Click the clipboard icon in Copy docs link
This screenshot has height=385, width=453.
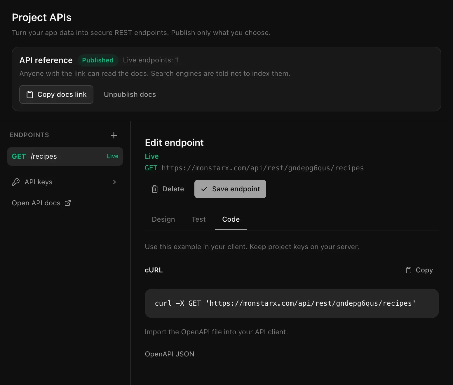click(x=30, y=94)
